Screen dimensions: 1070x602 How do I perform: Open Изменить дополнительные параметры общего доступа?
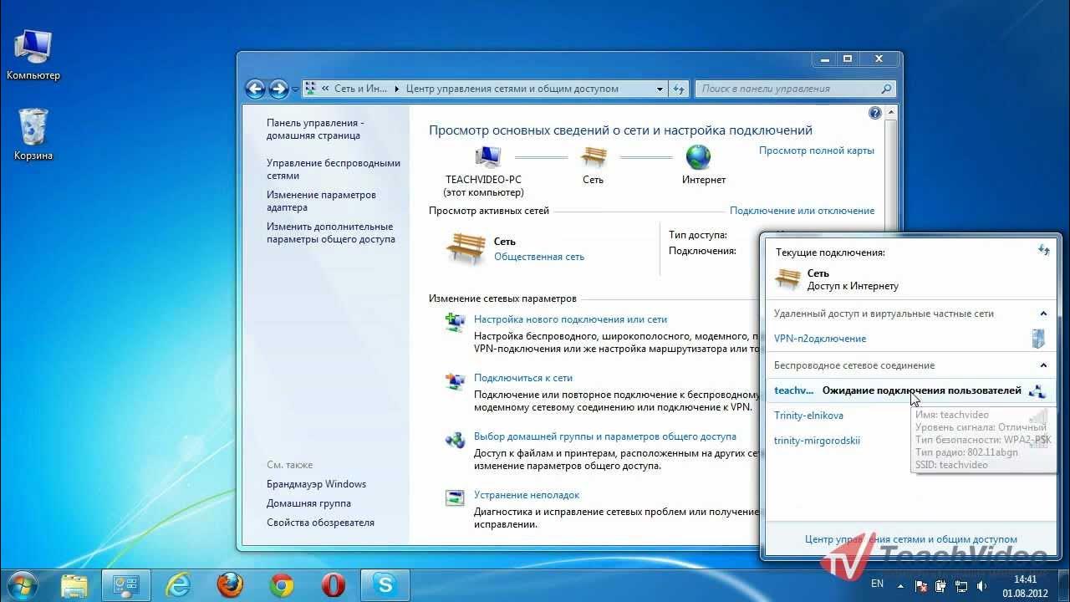[x=331, y=232]
